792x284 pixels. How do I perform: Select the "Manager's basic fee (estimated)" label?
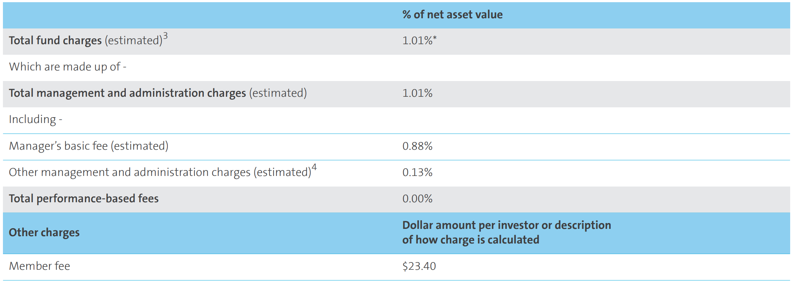coord(88,146)
